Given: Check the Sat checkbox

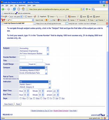Looking at the screenshot, I should [54, 98].
